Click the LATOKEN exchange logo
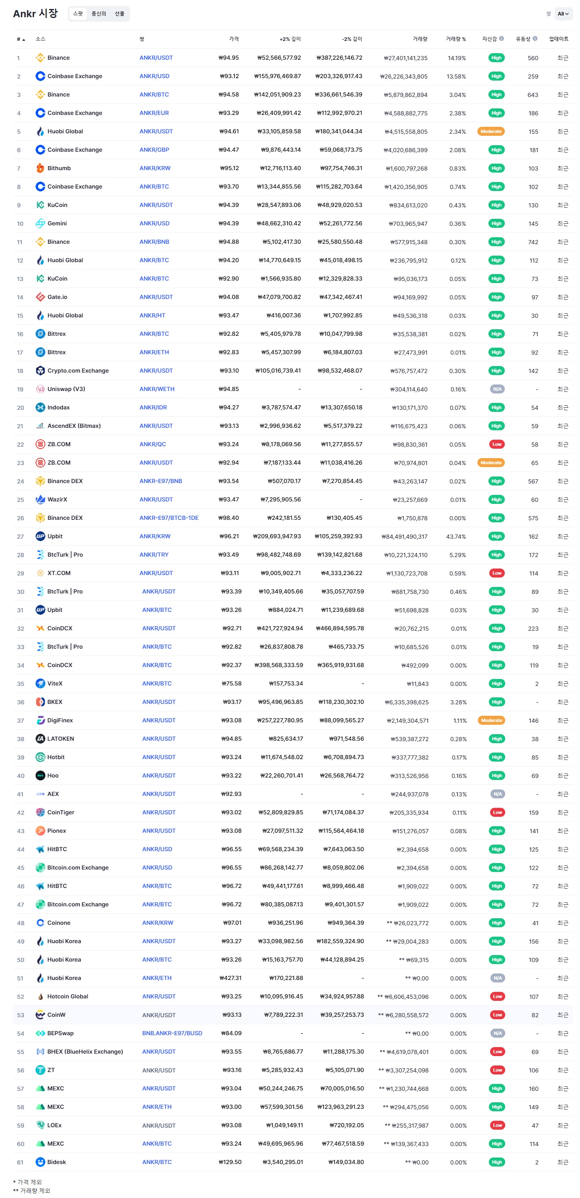 tap(40, 739)
